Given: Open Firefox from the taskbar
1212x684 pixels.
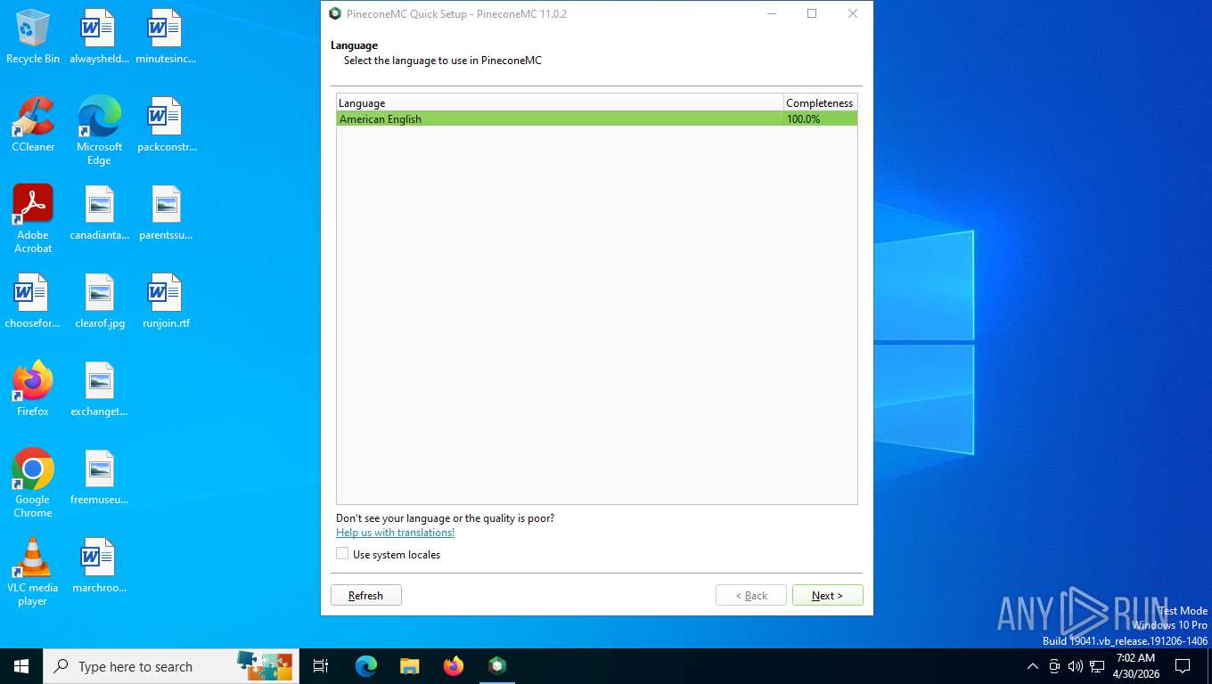Looking at the screenshot, I should click(x=454, y=665).
